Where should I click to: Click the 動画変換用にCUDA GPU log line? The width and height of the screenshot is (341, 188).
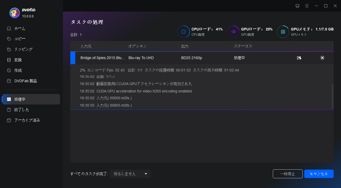coord(136,84)
